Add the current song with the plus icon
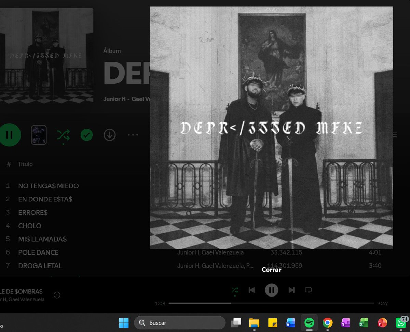The image size is (410, 332). click(57, 295)
